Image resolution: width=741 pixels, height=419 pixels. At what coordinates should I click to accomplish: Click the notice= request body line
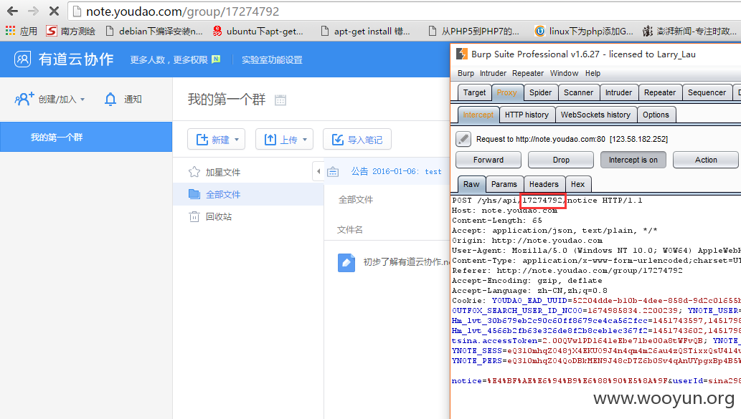click(596, 381)
